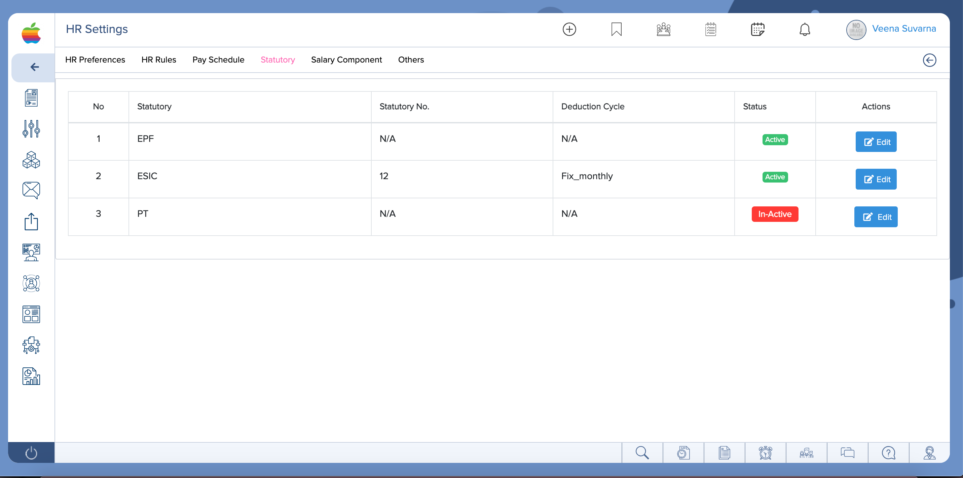The height and width of the screenshot is (478, 963).
Task: Edit the PT statutory row
Action: (876, 217)
